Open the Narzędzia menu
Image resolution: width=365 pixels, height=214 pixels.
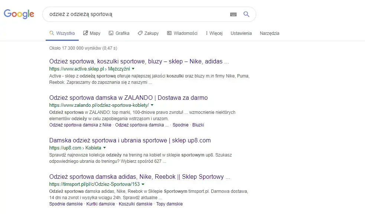[x=270, y=33]
